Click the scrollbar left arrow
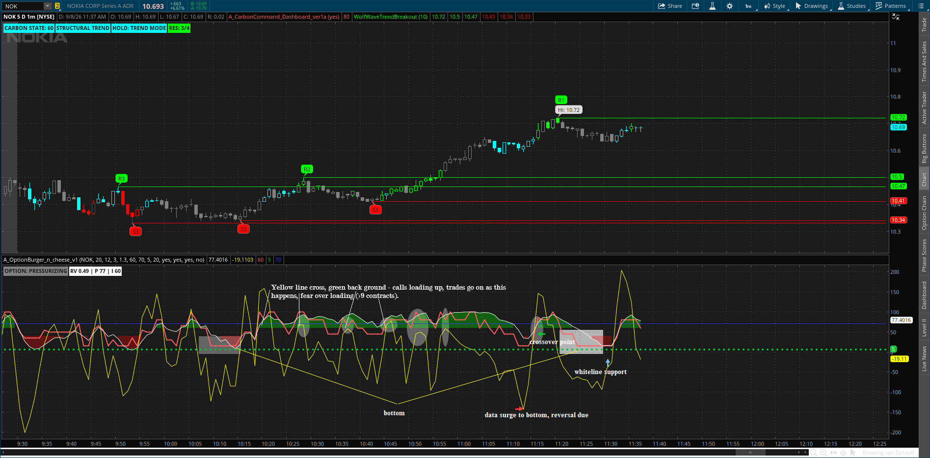 799,452
